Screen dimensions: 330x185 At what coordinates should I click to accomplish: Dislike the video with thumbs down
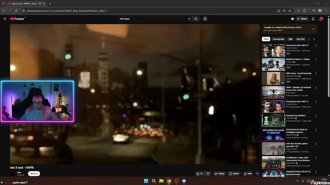(208, 173)
